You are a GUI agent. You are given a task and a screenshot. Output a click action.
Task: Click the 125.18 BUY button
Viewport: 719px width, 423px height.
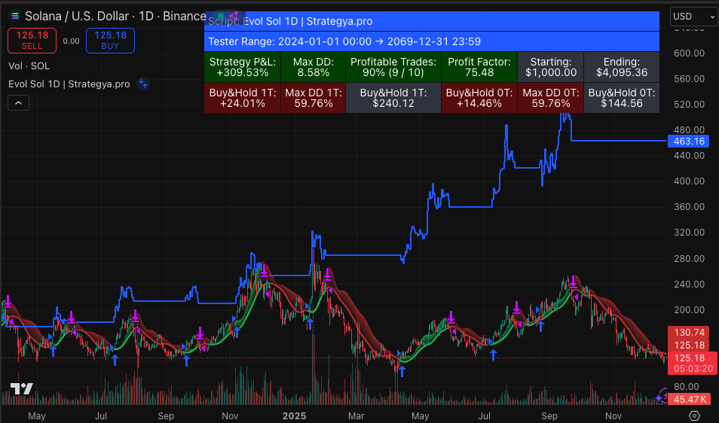pyautogui.click(x=110, y=41)
